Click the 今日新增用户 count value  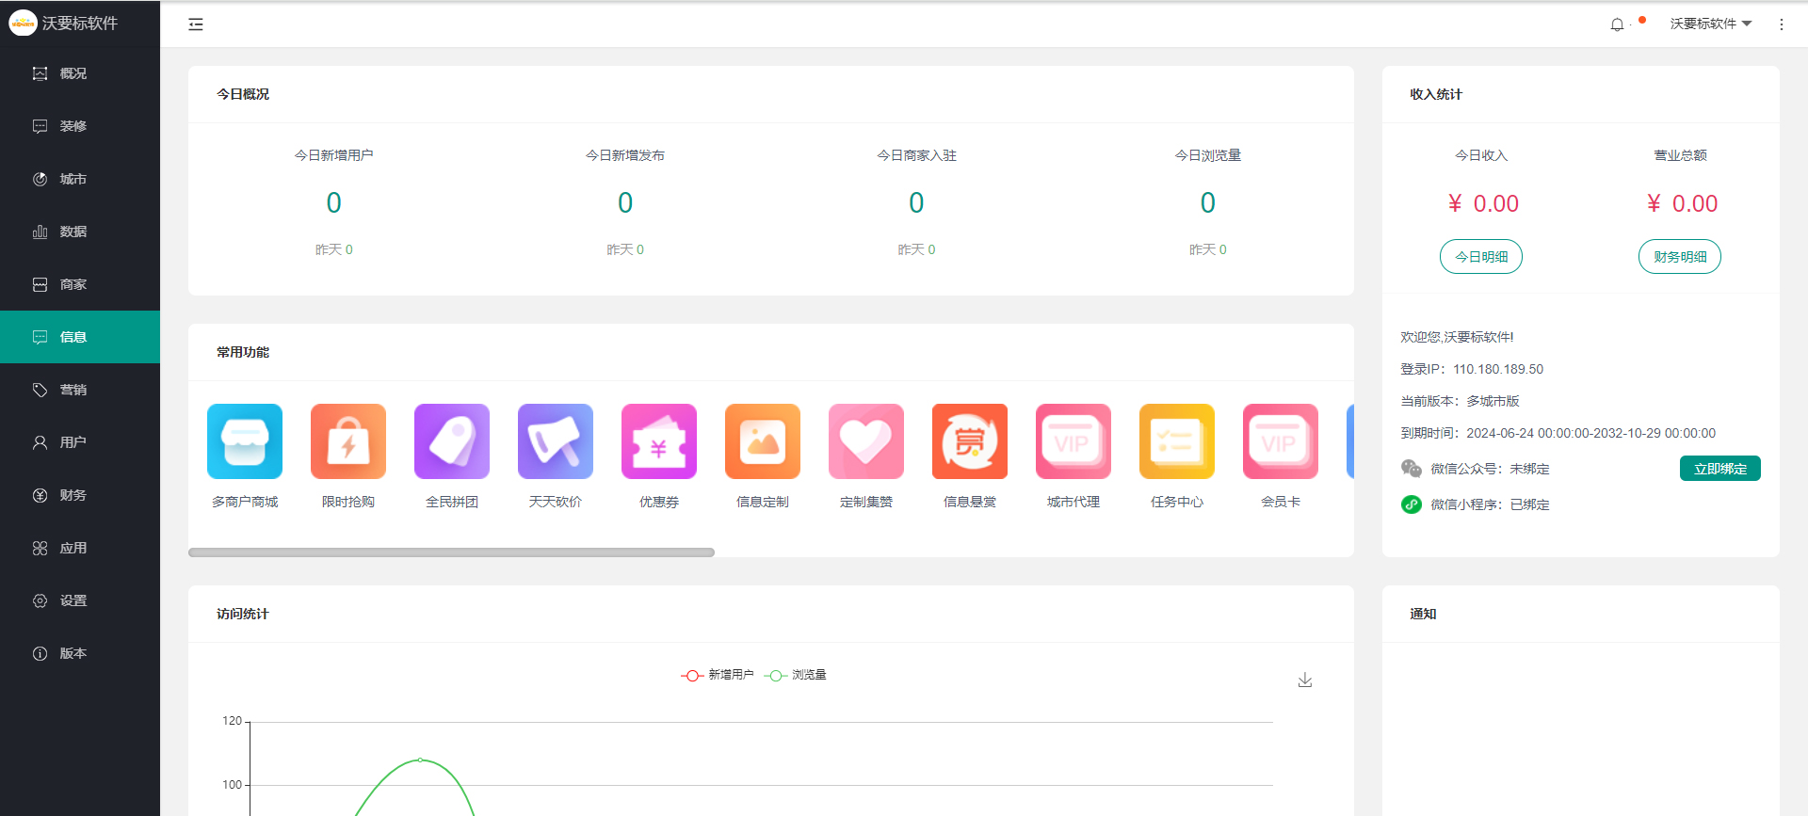334,202
